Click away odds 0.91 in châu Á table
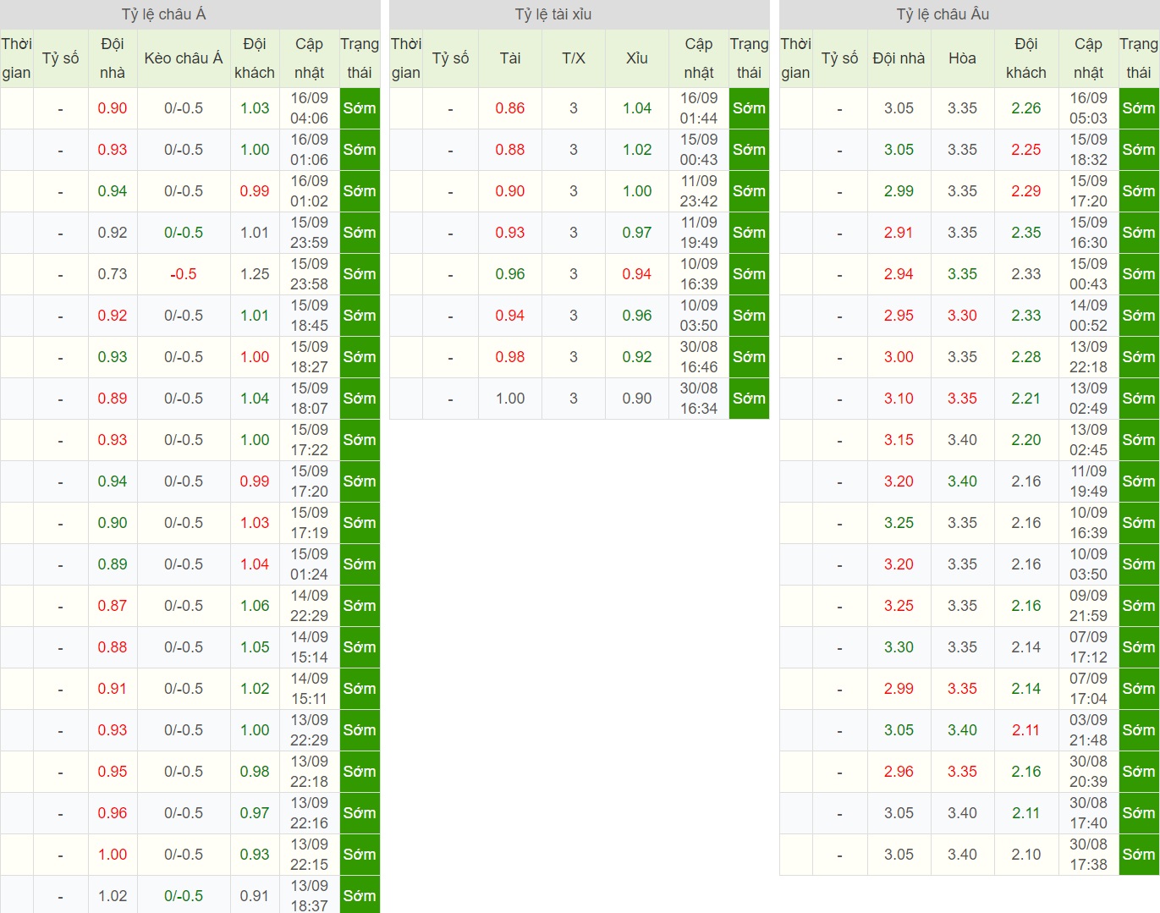This screenshot has width=1160, height=913. click(x=255, y=896)
